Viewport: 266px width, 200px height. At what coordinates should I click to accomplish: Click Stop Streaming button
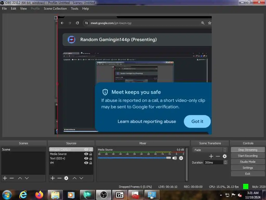248,150
